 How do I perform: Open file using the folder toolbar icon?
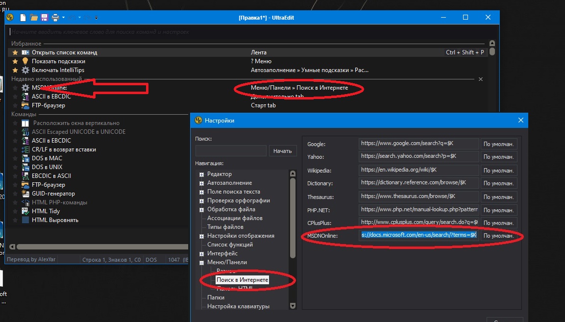(34, 17)
